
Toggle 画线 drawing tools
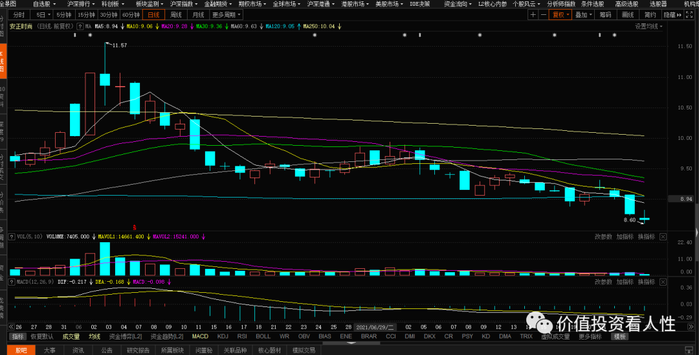click(628, 15)
